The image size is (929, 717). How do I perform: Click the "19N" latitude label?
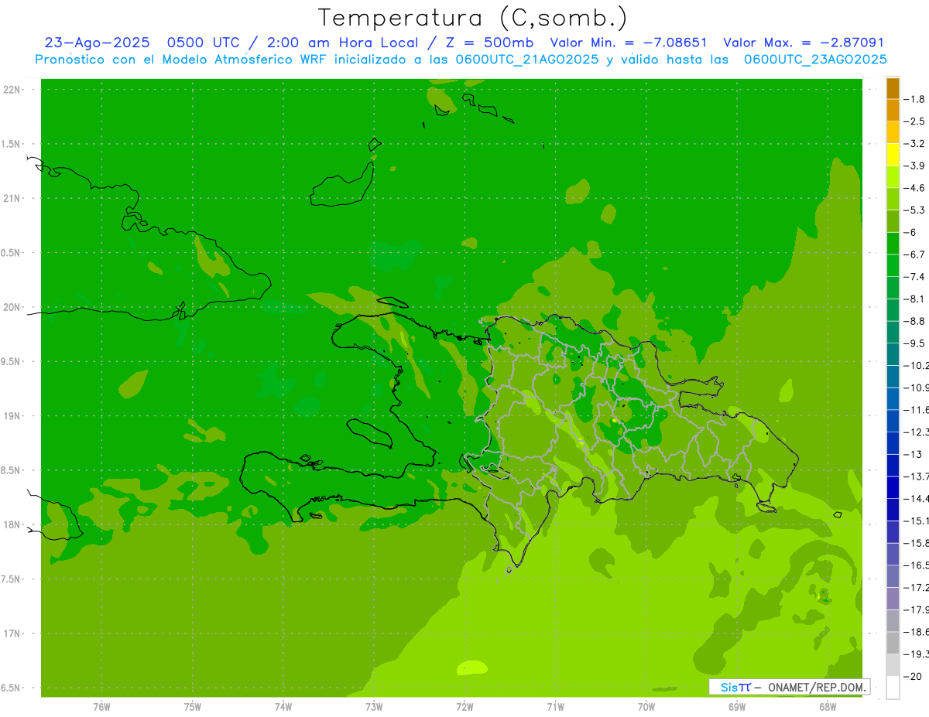[12, 416]
